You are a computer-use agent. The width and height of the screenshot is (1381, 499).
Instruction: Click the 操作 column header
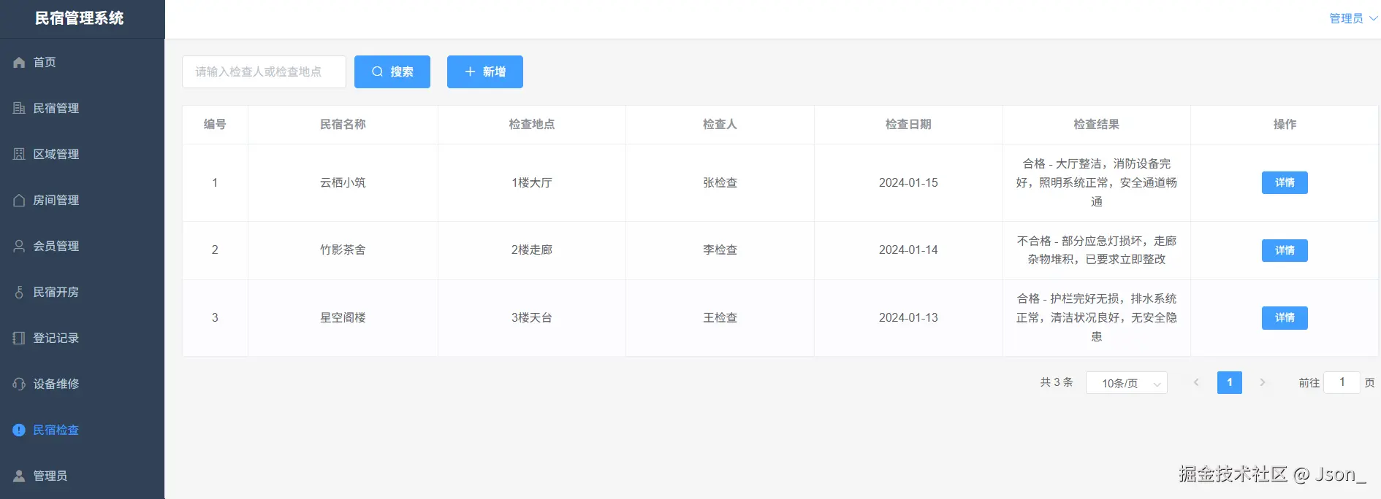1285,124
